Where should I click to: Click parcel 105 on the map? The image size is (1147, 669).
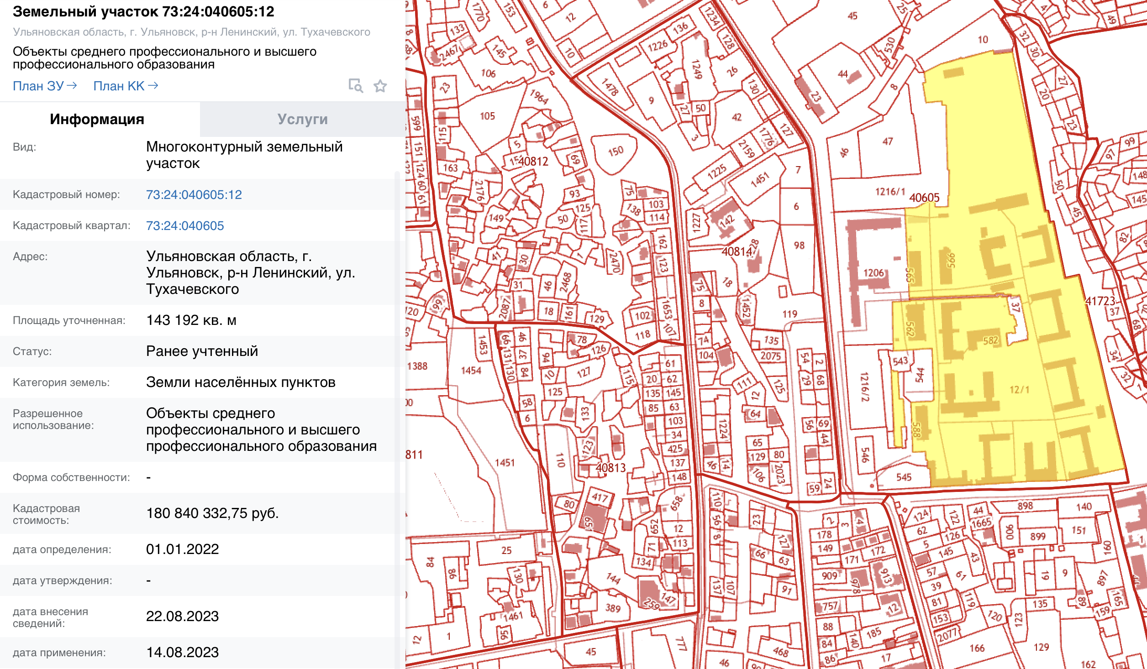click(487, 116)
